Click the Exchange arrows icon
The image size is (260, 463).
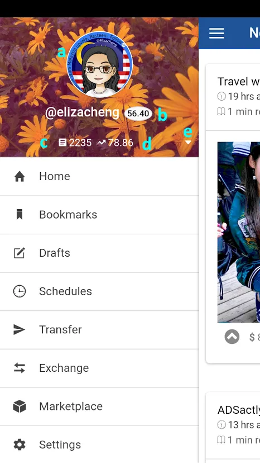click(x=20, y=368)
